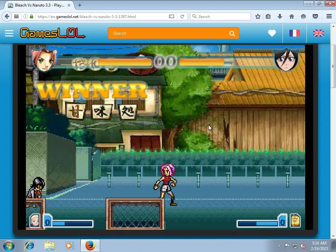Click the orange search magnifier button
336x252 pixels.
click(x=232, y=33)
